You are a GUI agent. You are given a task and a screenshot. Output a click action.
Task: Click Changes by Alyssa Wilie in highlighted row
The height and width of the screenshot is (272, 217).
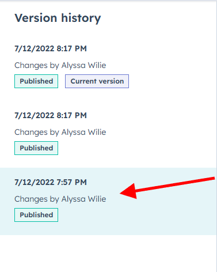(60, 199)
